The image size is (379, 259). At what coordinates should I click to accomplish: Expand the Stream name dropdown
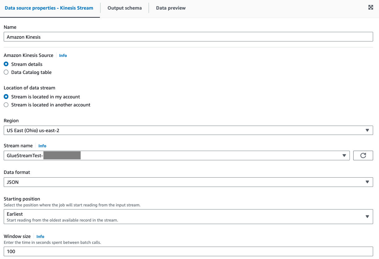(x=176, y=156)
